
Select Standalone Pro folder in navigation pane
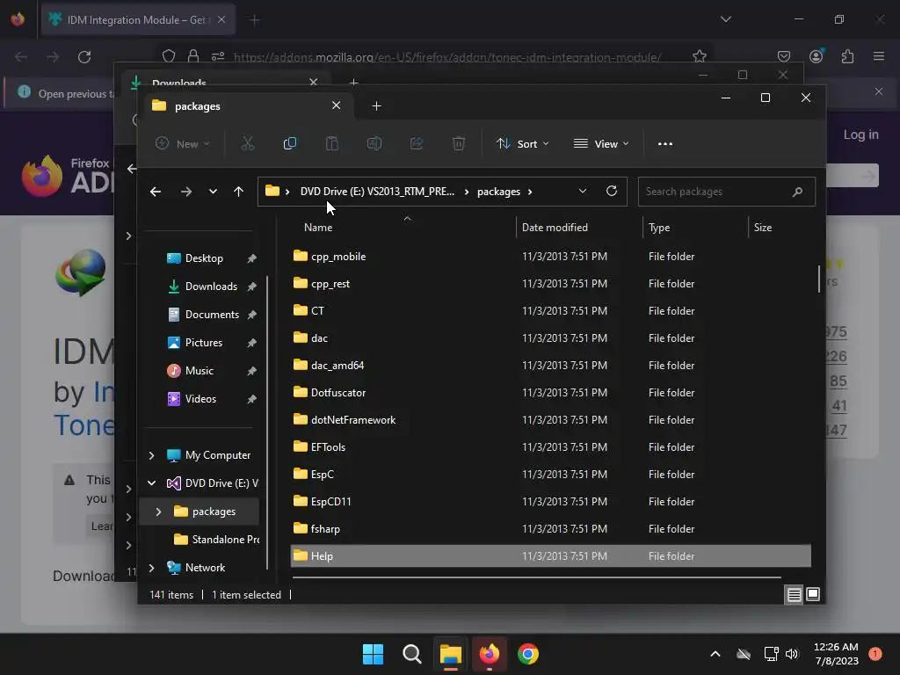click(217, 540)
